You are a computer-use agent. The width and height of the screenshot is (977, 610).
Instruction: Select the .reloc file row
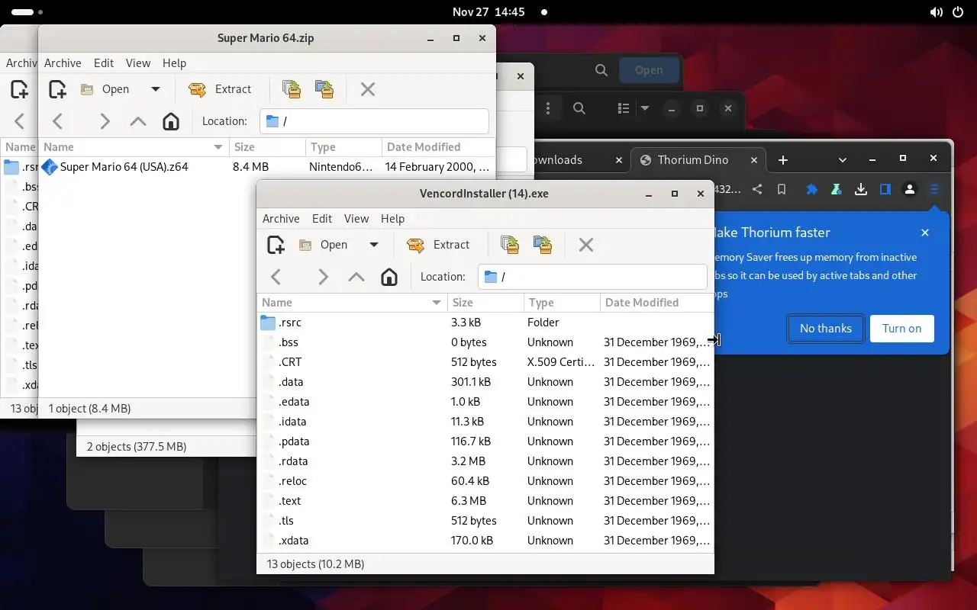pos(485,481)
